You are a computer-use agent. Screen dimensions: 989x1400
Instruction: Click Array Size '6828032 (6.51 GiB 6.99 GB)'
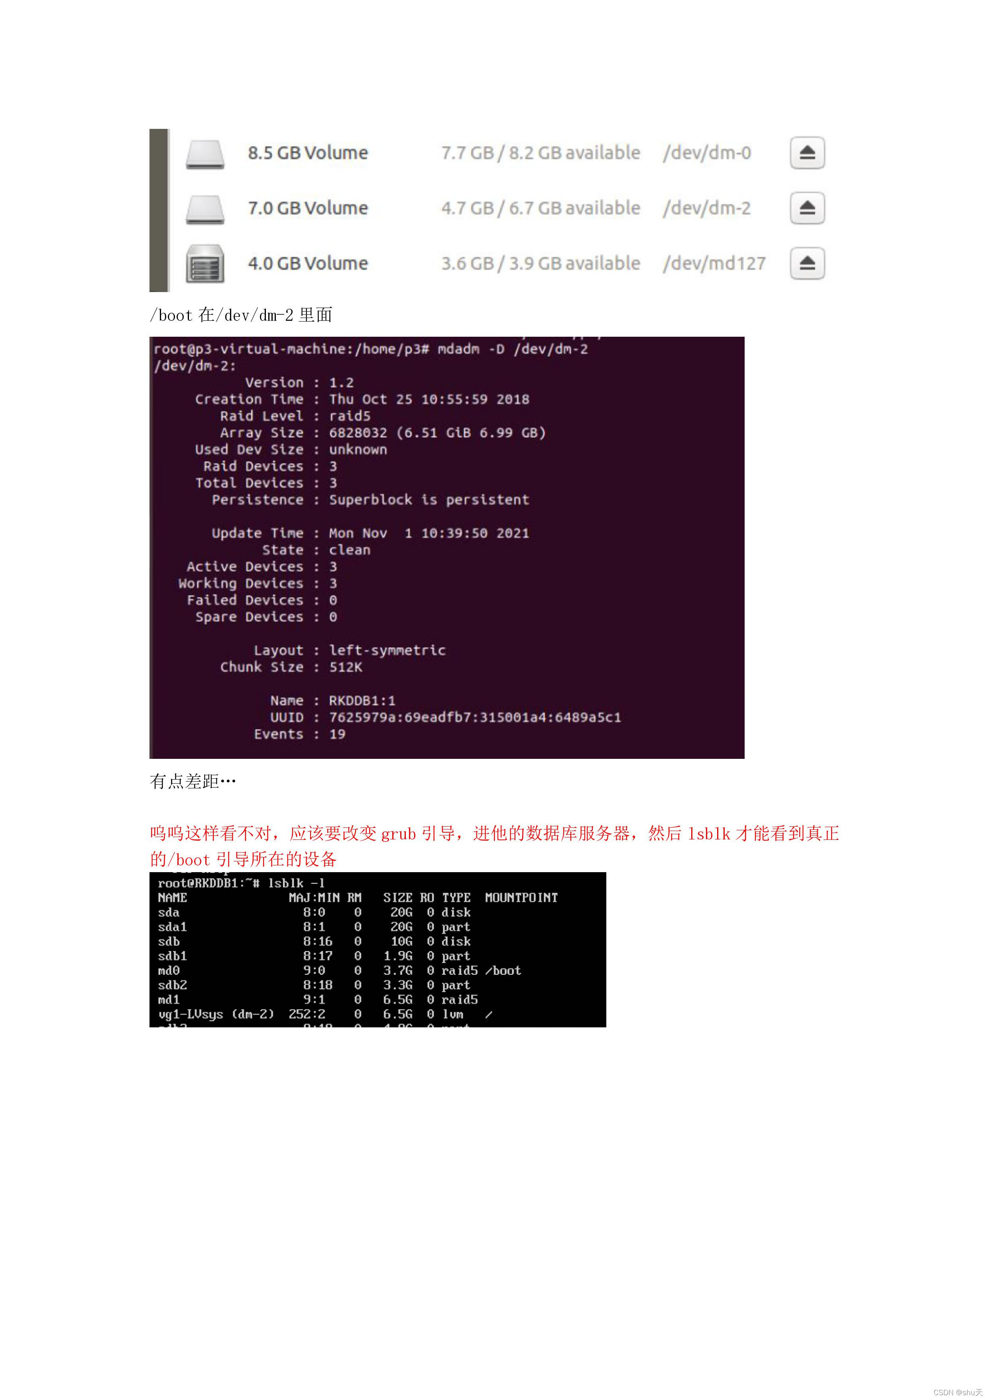[438, 433]
